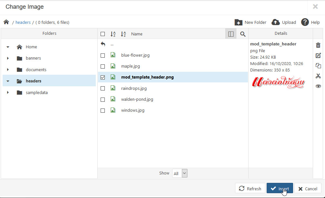Expand the banners folder tree arrow
This screenshot has height=198, width=325.
click(x=8, y=58)
